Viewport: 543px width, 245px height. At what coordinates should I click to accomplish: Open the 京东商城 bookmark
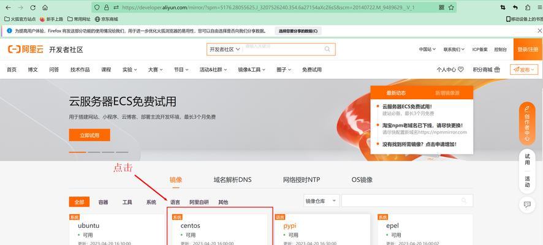[106, 19]
